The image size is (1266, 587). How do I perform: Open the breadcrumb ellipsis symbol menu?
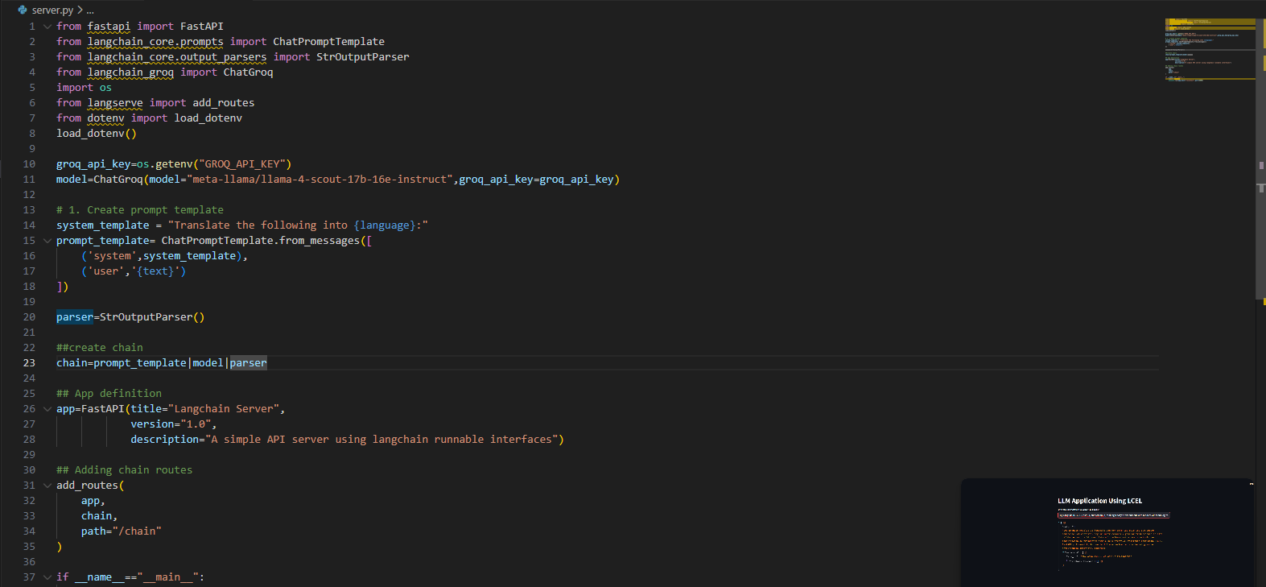90,10
